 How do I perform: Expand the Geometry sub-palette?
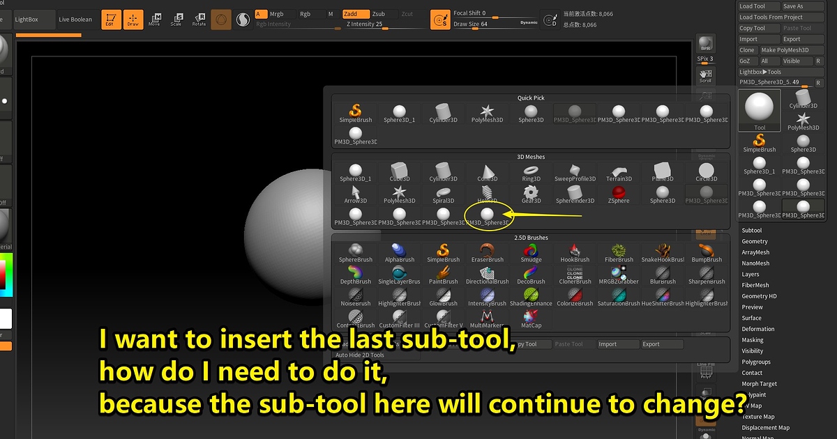pos(755,242)
